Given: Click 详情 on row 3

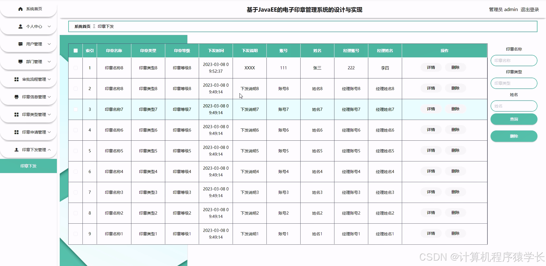Looking at the screenshot, I should point(431,109).
